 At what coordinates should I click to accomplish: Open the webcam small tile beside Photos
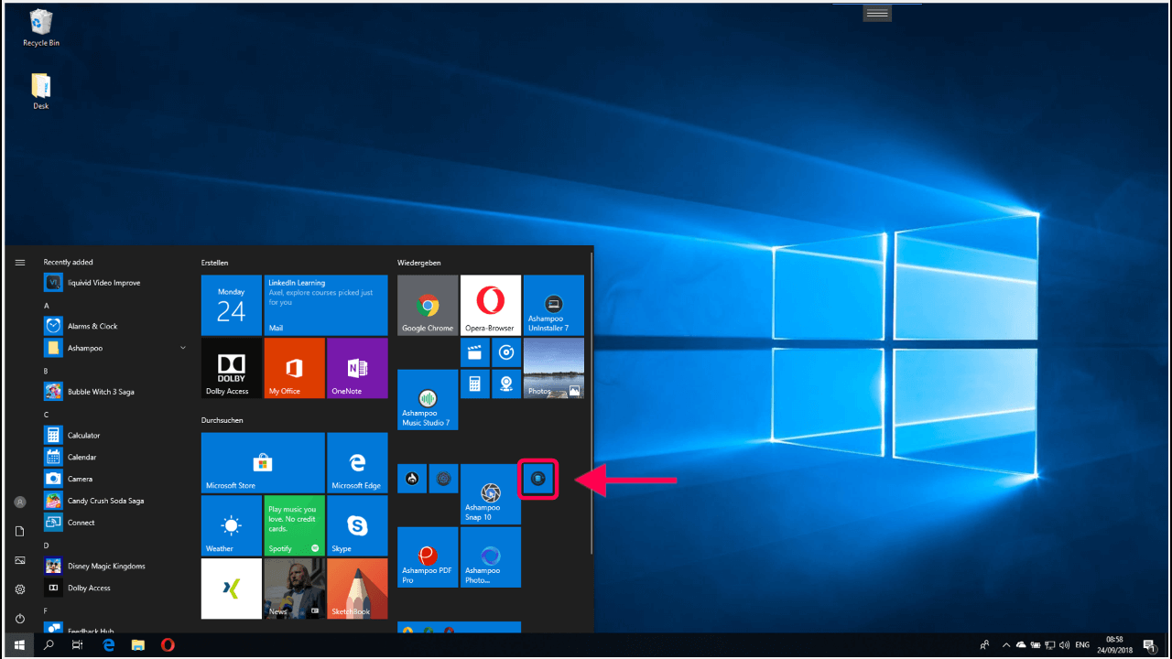(506, 384)
